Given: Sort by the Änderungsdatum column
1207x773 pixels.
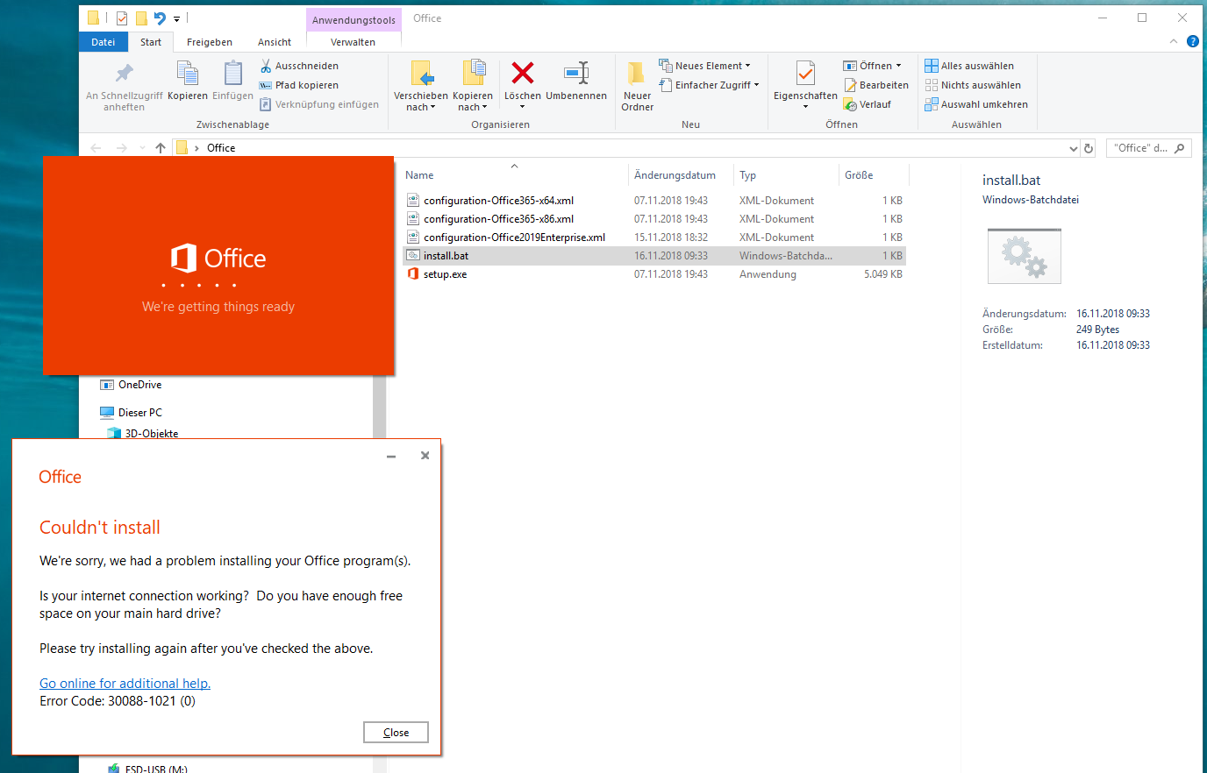Looking at the screenshot, I should coord(675,175).
